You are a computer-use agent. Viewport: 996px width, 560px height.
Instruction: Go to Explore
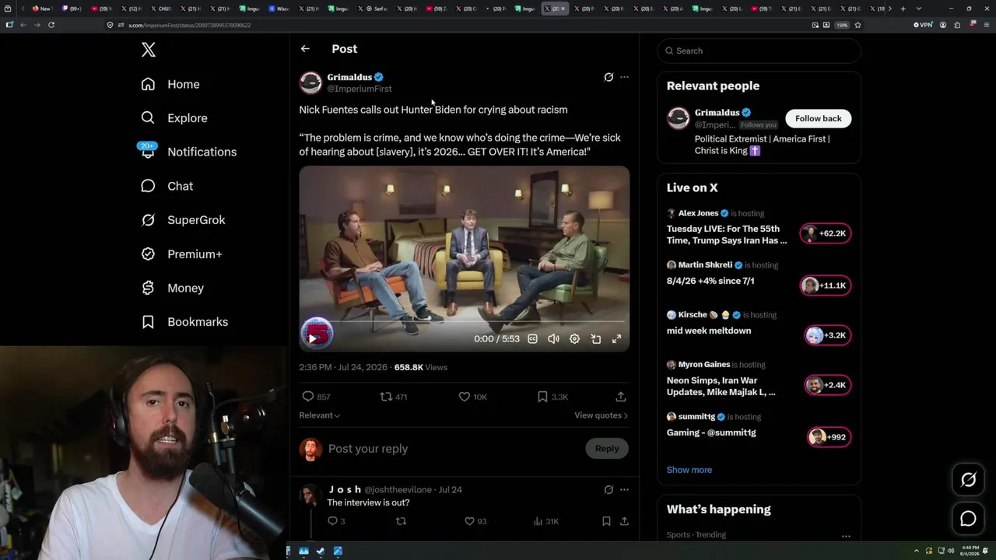[174, 118]
